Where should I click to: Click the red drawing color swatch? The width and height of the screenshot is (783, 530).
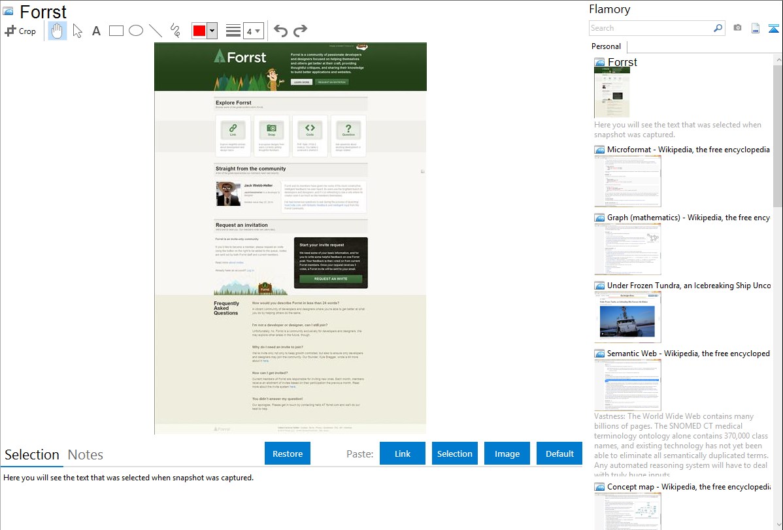coord(199,31)
